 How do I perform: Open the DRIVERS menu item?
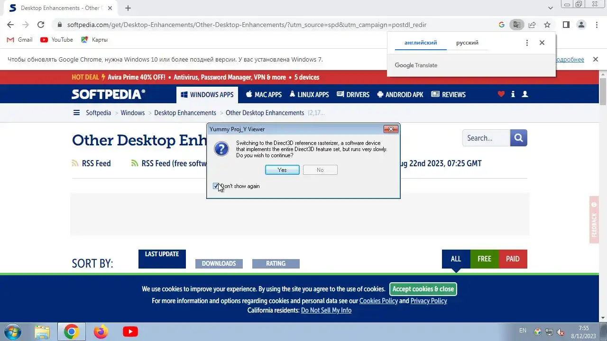click(x=353, y=94)
